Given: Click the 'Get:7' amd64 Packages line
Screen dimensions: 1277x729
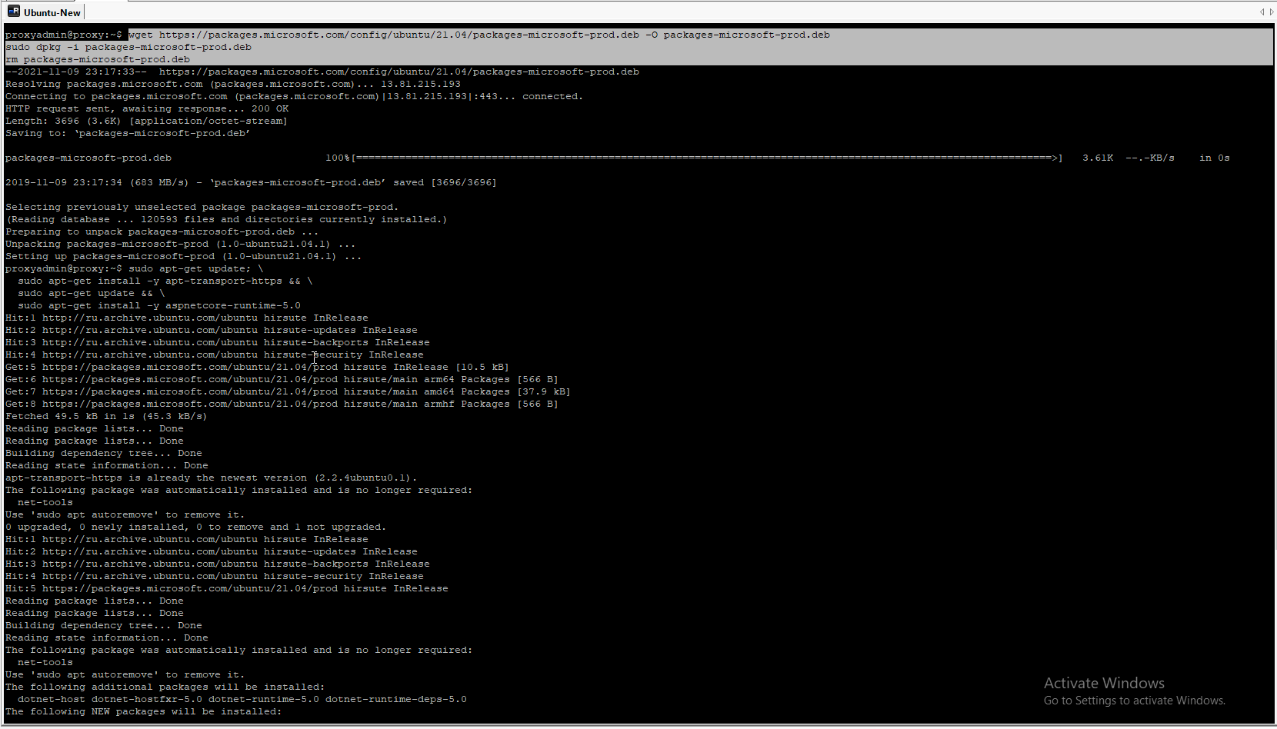Looking at the screenshot, I should 288,391.
